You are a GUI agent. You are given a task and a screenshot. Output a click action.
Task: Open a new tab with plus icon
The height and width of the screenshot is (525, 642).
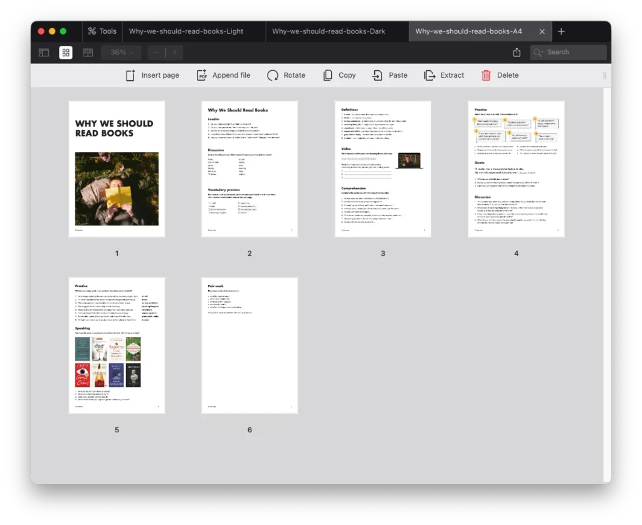pyautogui.click(x=561, y=31)
